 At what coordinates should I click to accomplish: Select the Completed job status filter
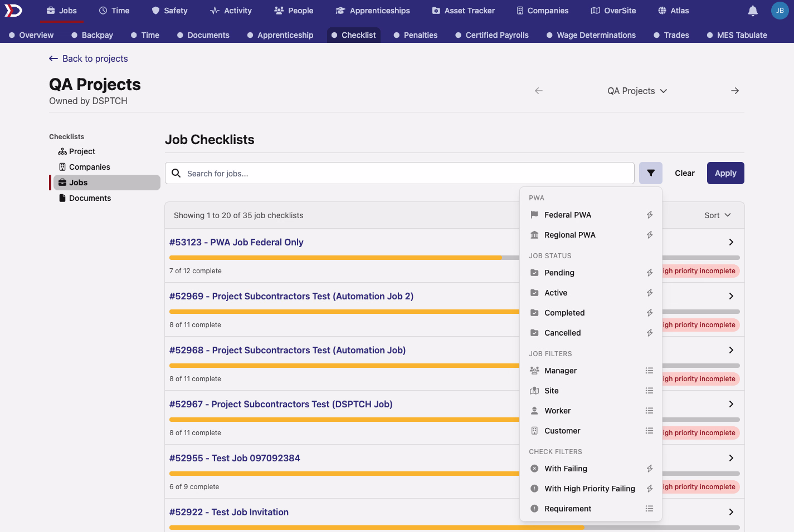(x=591, y=313)
